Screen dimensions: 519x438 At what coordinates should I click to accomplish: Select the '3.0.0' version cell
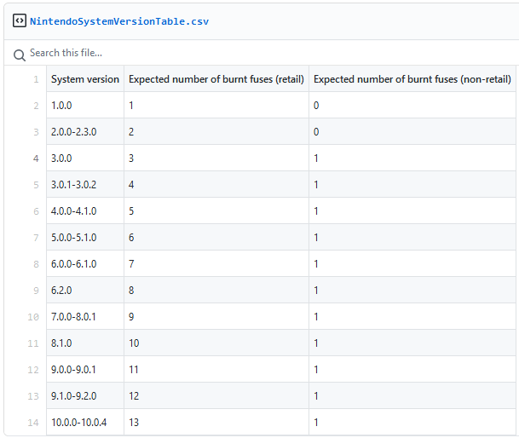click(85, 158)
